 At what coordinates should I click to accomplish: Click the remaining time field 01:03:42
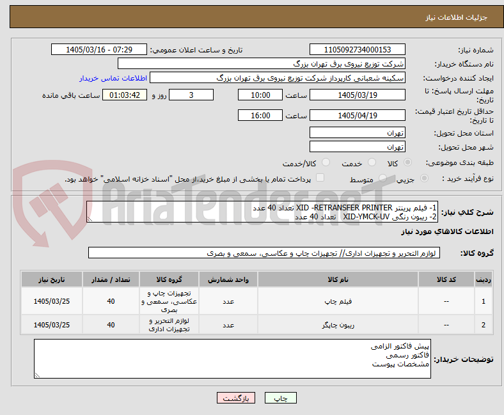click(125, 95)
